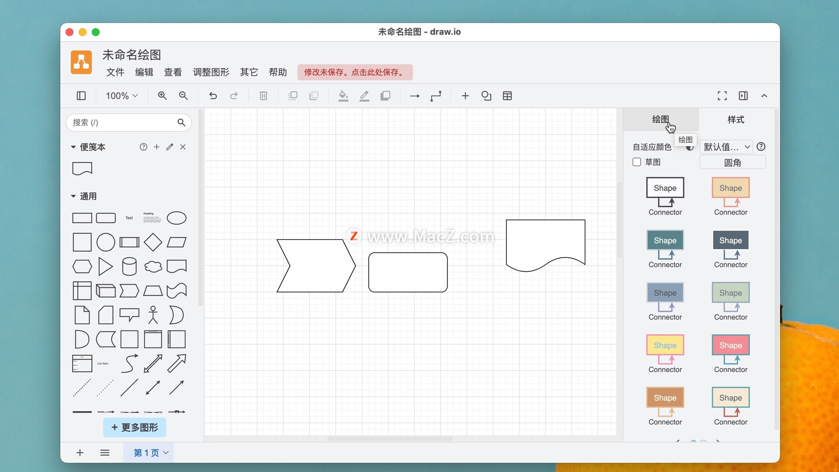Choose the hexagon shape in General library
This screenshot has height=472, width=839.
click(82, 267)
